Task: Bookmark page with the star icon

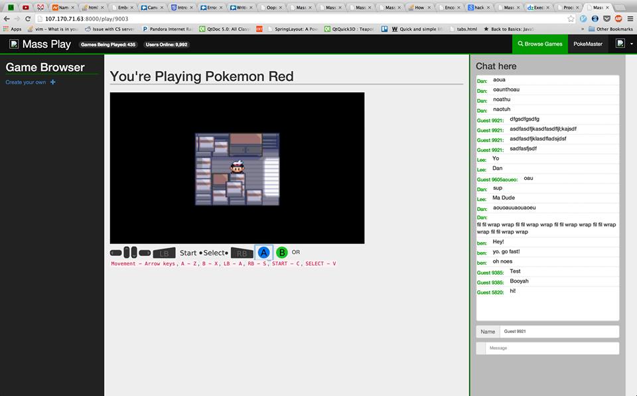Action: click(x=571, y=19)
